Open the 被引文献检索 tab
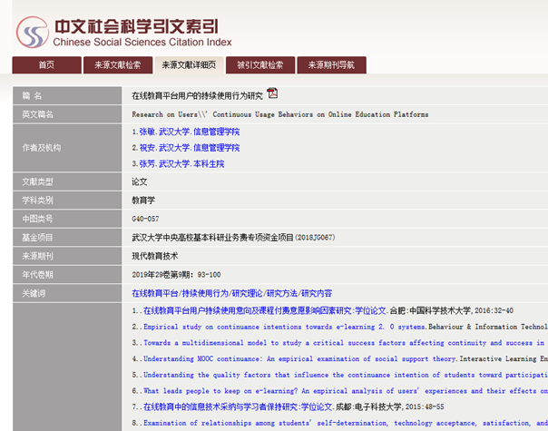Viewport: 548px width, 431px height. tap(260, 65)
